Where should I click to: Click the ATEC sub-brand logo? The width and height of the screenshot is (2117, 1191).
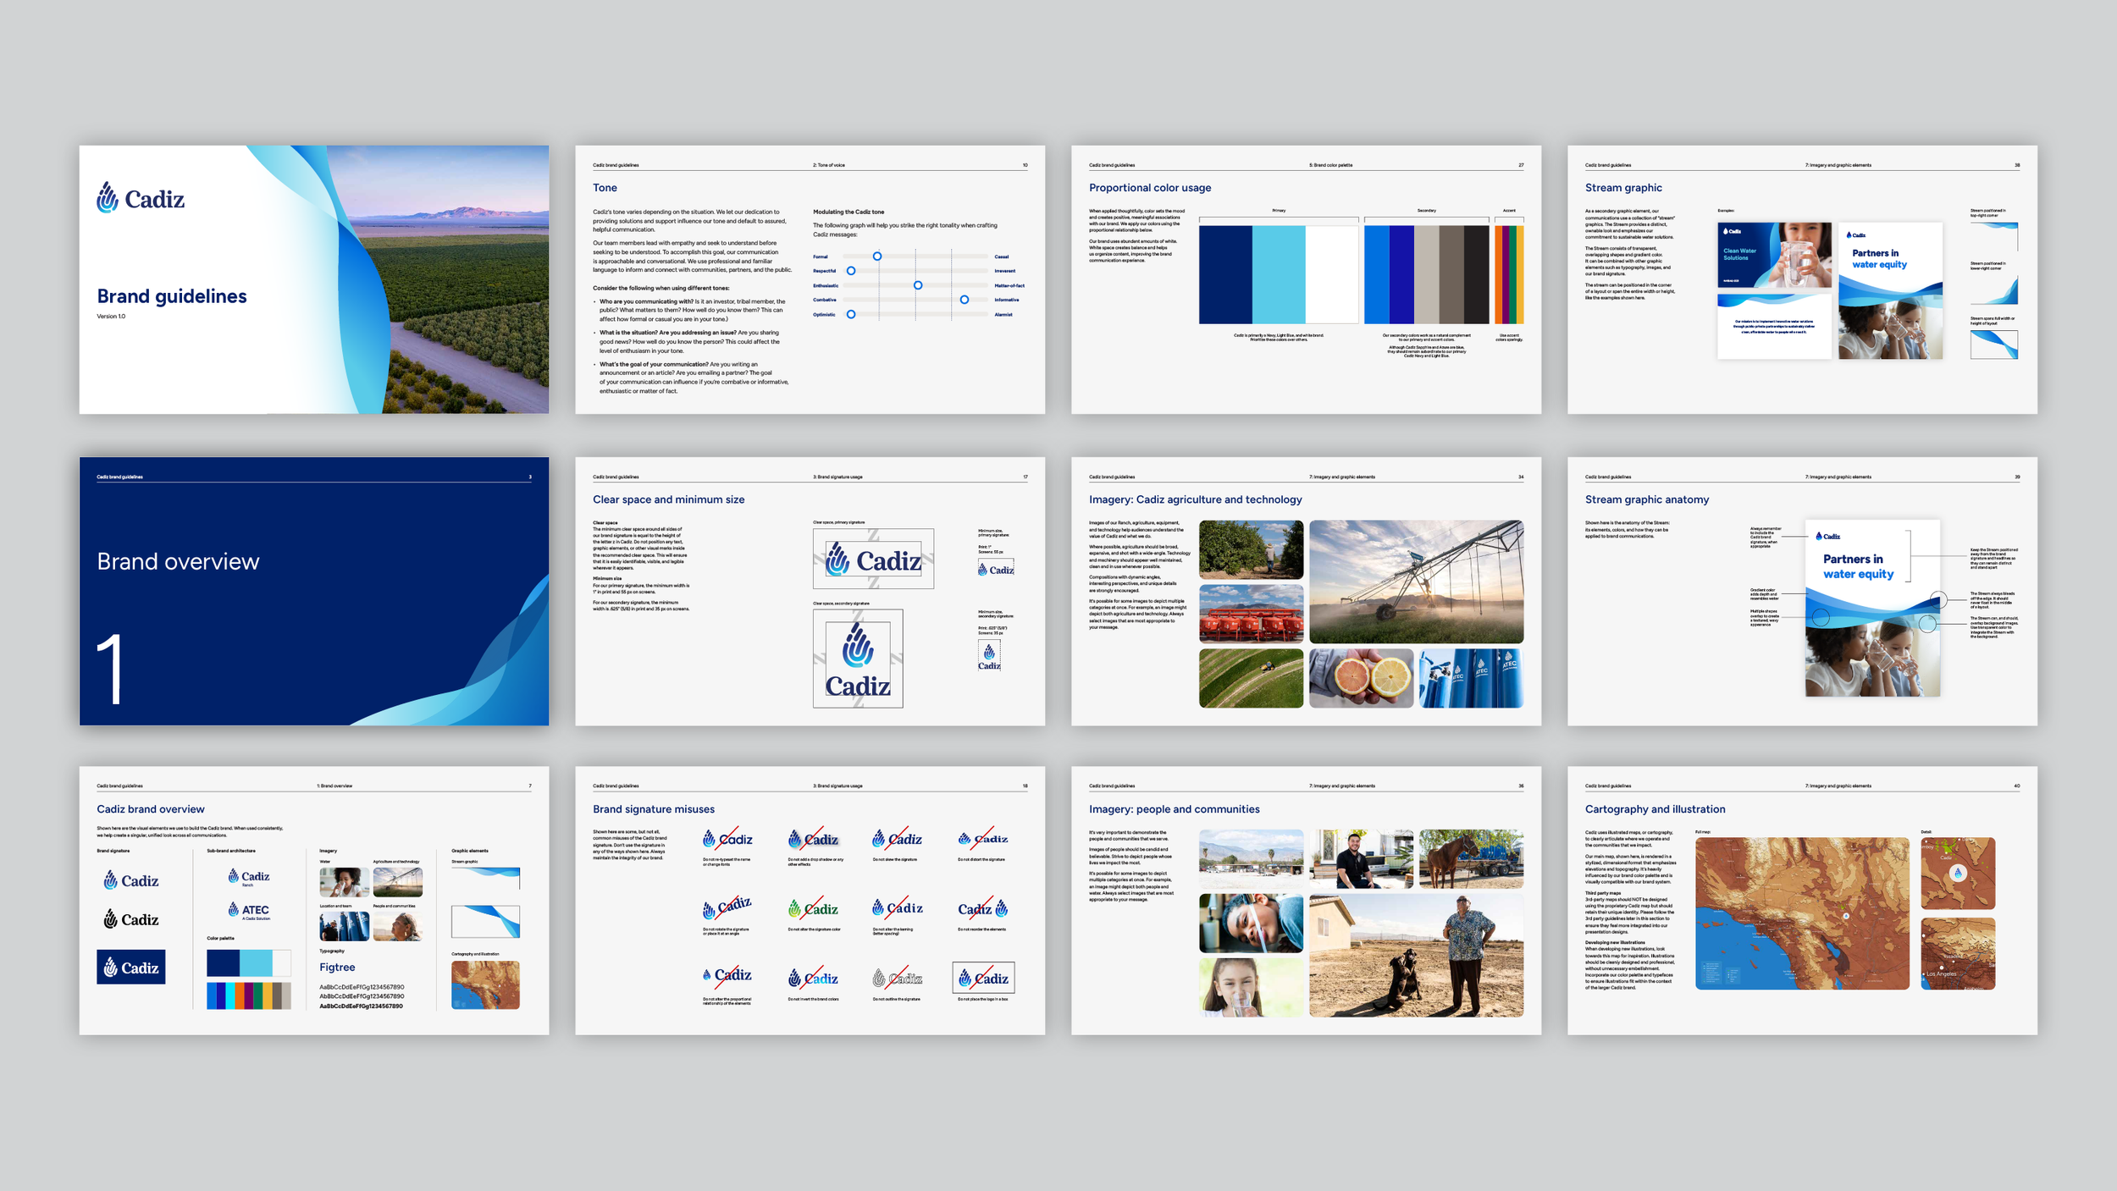248,910
